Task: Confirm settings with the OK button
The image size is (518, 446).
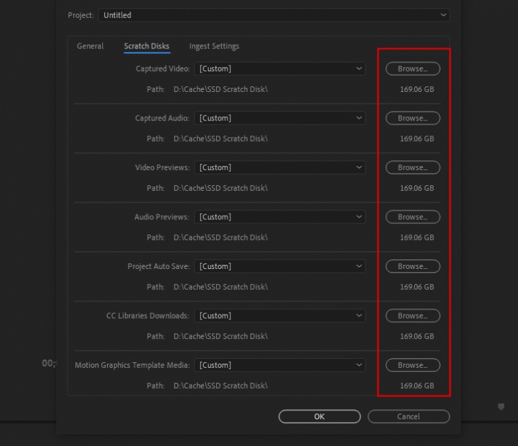Action: coord(320,416)
